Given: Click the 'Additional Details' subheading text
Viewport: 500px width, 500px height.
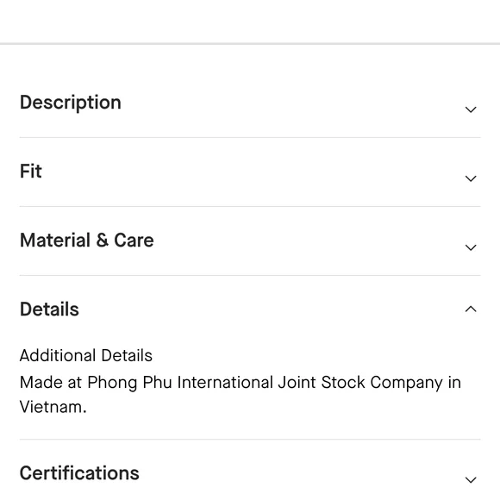Looking at the screenshot, I should click(86, 355).
